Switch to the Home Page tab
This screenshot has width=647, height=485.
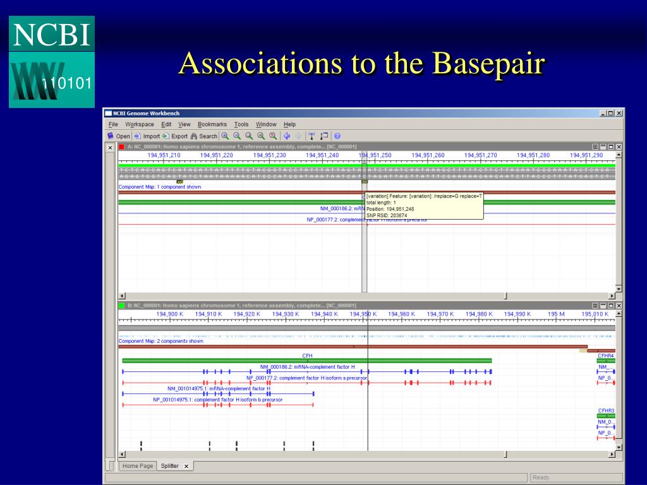(137, 465)
